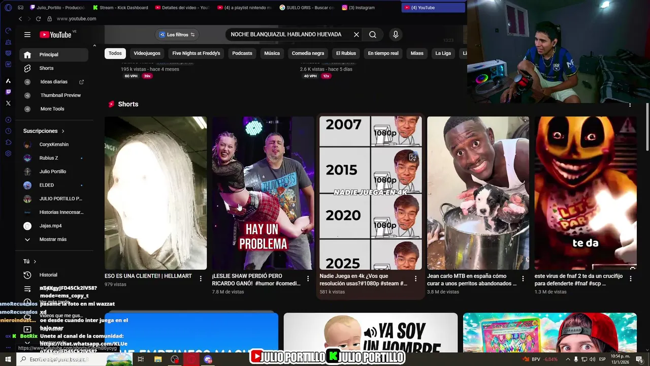The height and width of the screenshot is (366, 650).
Task: Expand Mostrar más under subscriptions
Action: point(53,239)
